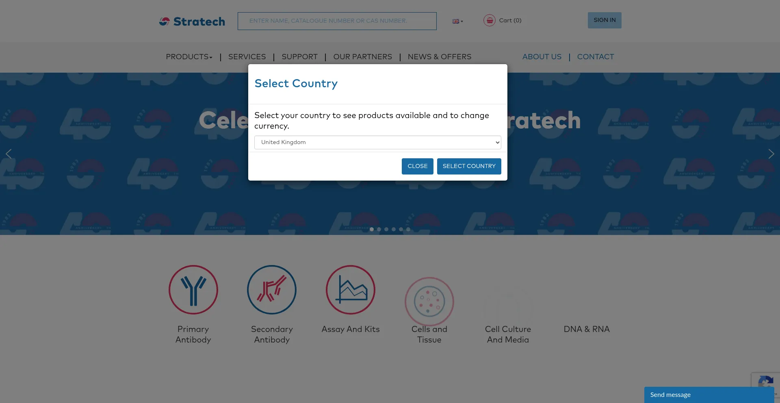
Task: Expand the PRODUCTS dropdown menu
Action: [x=188, y=57]
